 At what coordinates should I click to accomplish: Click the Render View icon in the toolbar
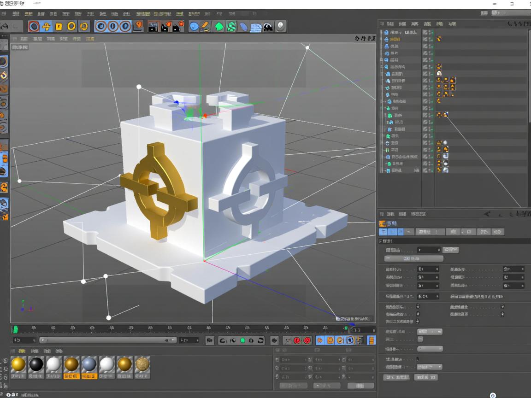click(x=153, y=26)
